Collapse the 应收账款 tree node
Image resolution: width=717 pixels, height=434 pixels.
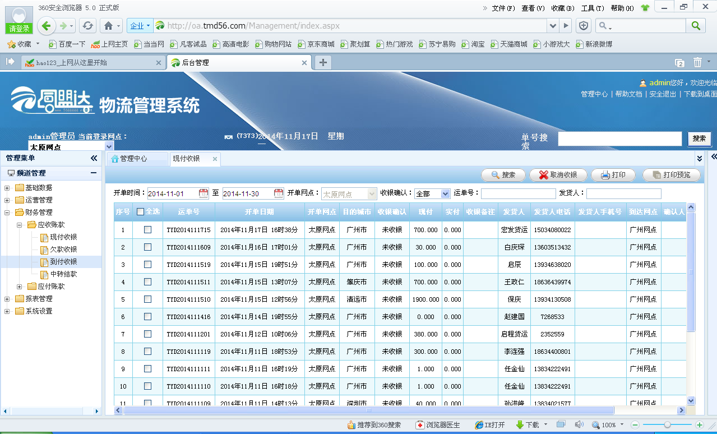(x=19, y=225)
